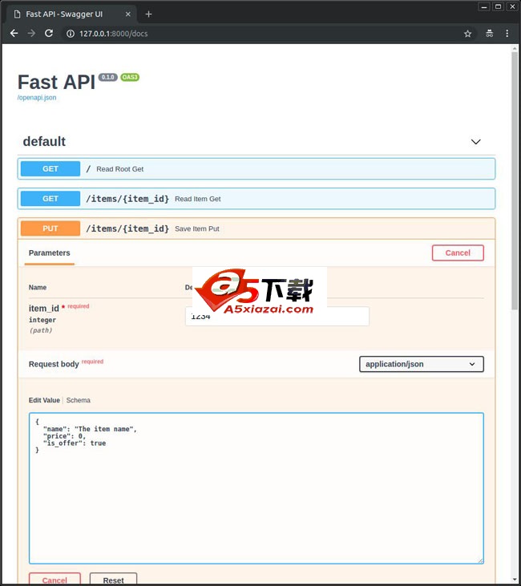Close the Fast API - Swagger UI tab
The height and width of the screenshot is (586, 521).
pos(127,14)
